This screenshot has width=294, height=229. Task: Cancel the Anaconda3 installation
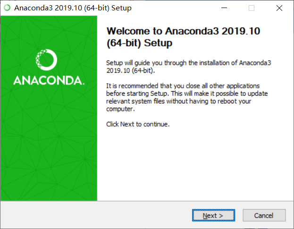[264, 215]
